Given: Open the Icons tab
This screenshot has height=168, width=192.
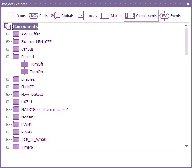Looking at the screenshot, I should 16,16.
